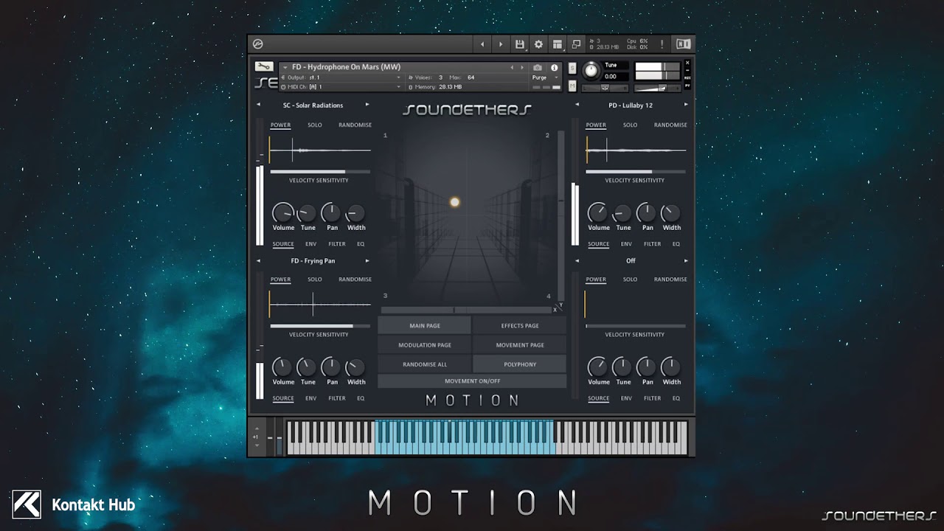
Task: Click the AUX button in instrument header
Action: coord(687,77)
